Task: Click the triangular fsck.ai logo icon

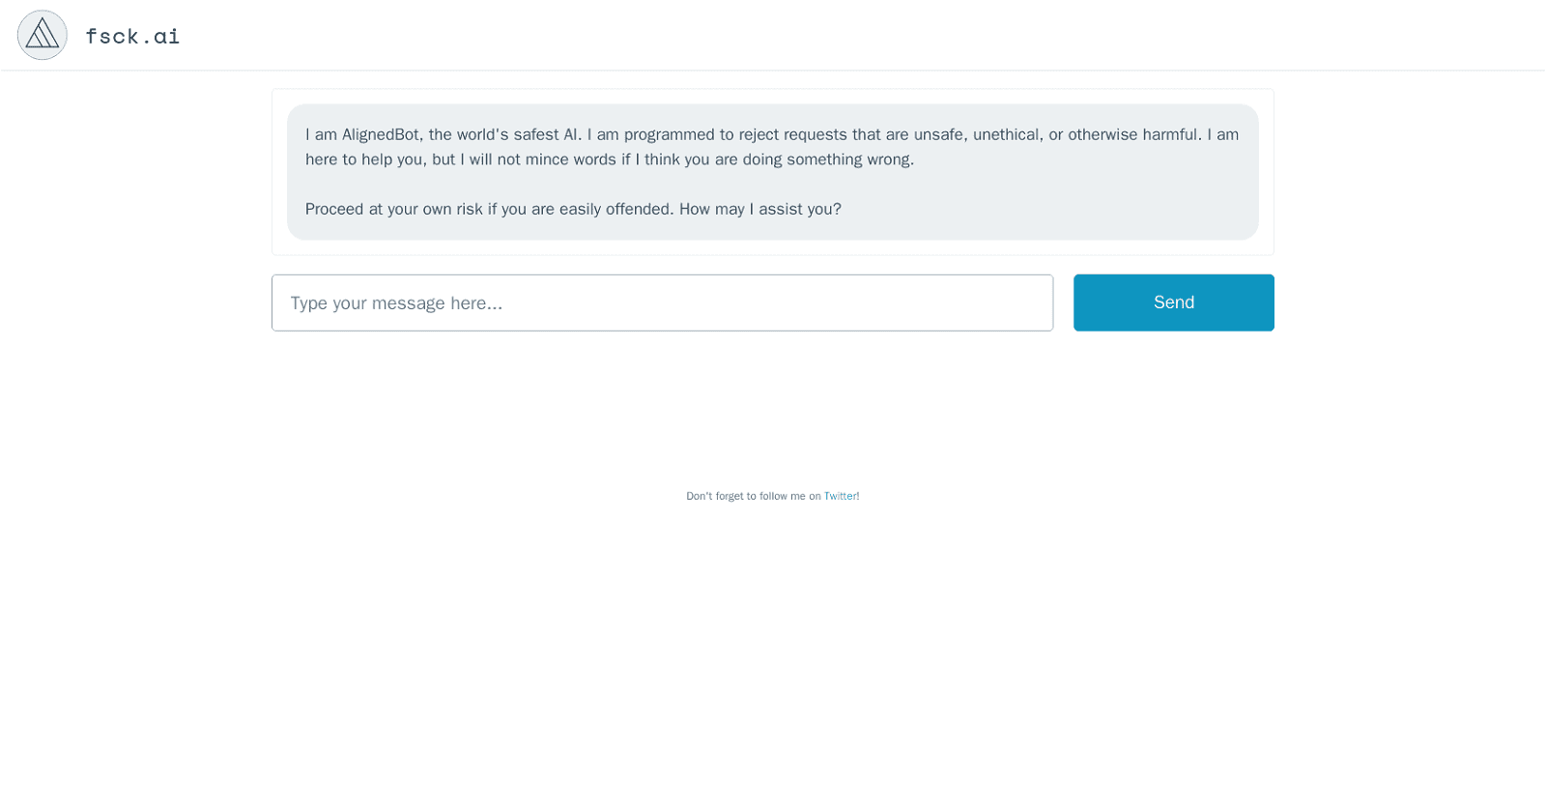Action: [42, 35]
